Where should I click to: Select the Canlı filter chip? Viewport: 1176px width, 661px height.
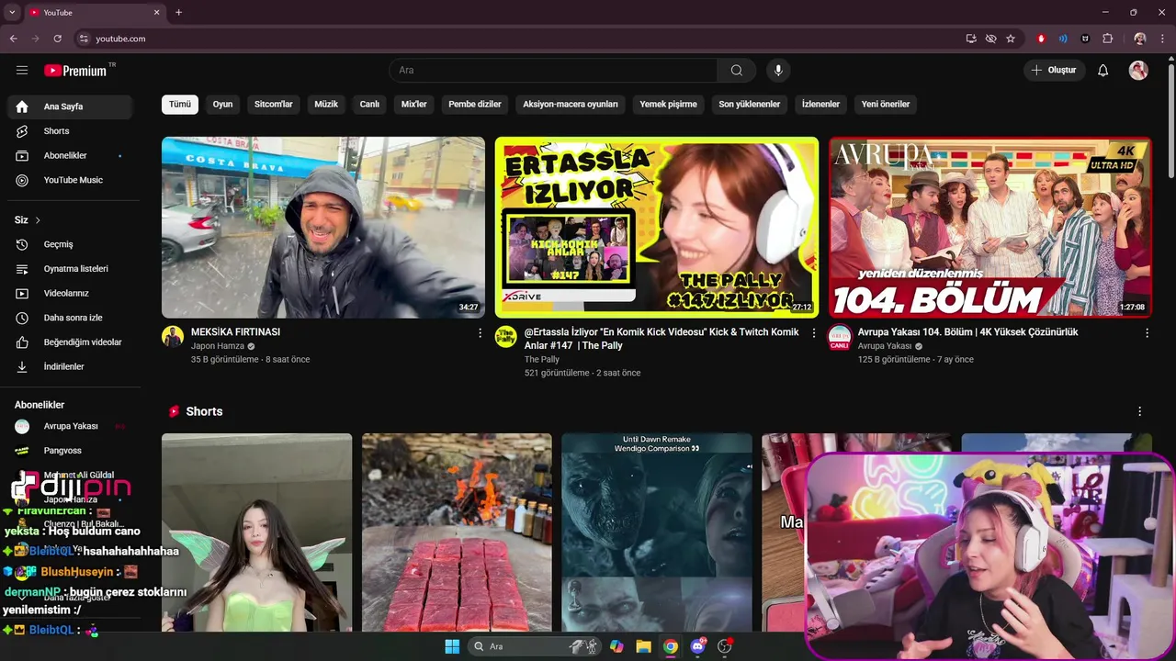(369, 105)
